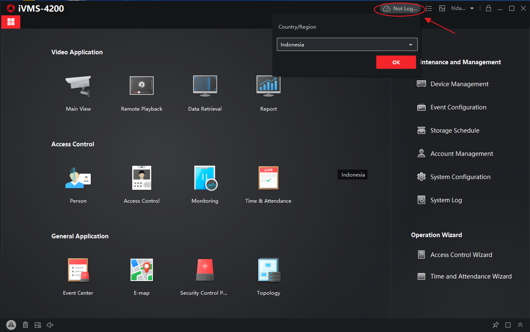This screenshot has width=530, height=332.
Task: Click the Device Management icon
Action: [421, 84]
